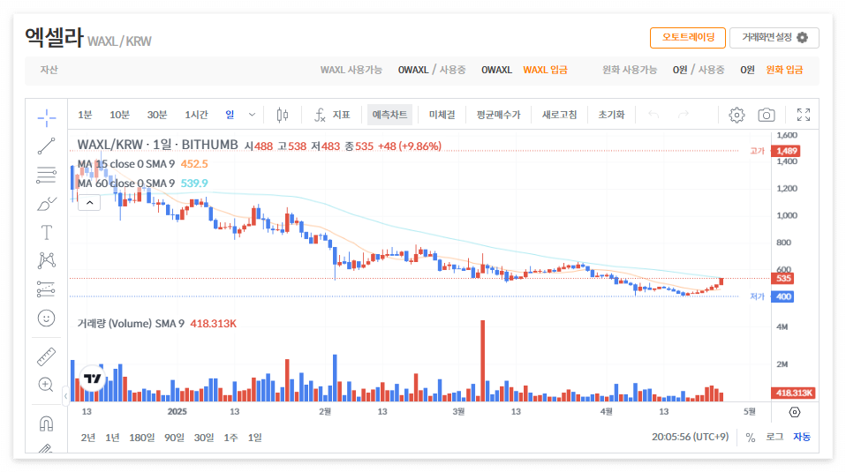Click the 1,489 high price label
Screen dimensions: 846x472
(x=786, y=151)
